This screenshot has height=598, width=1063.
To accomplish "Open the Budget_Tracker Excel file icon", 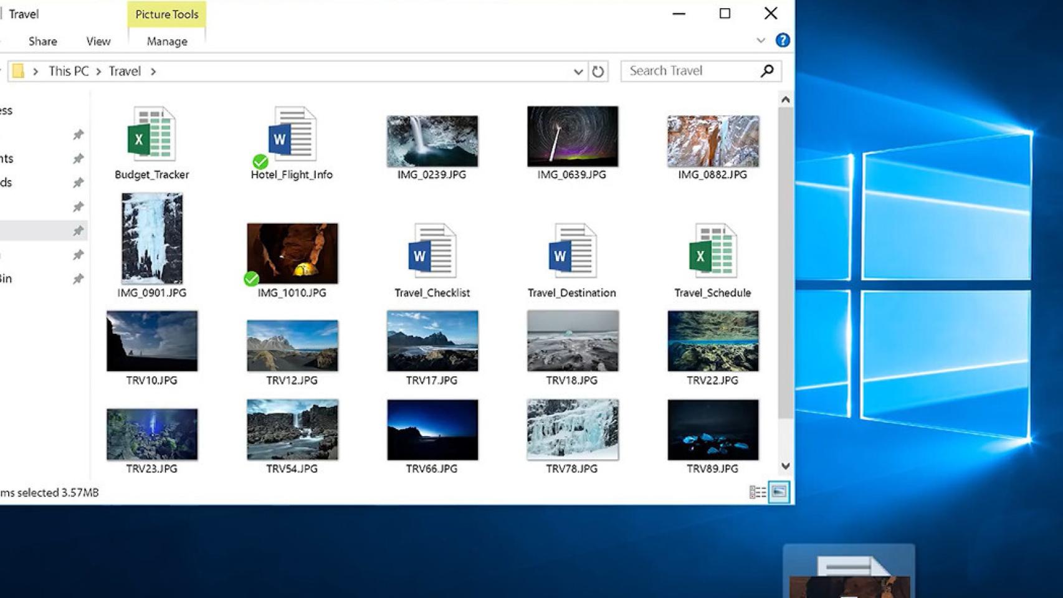I will [151, 134].
